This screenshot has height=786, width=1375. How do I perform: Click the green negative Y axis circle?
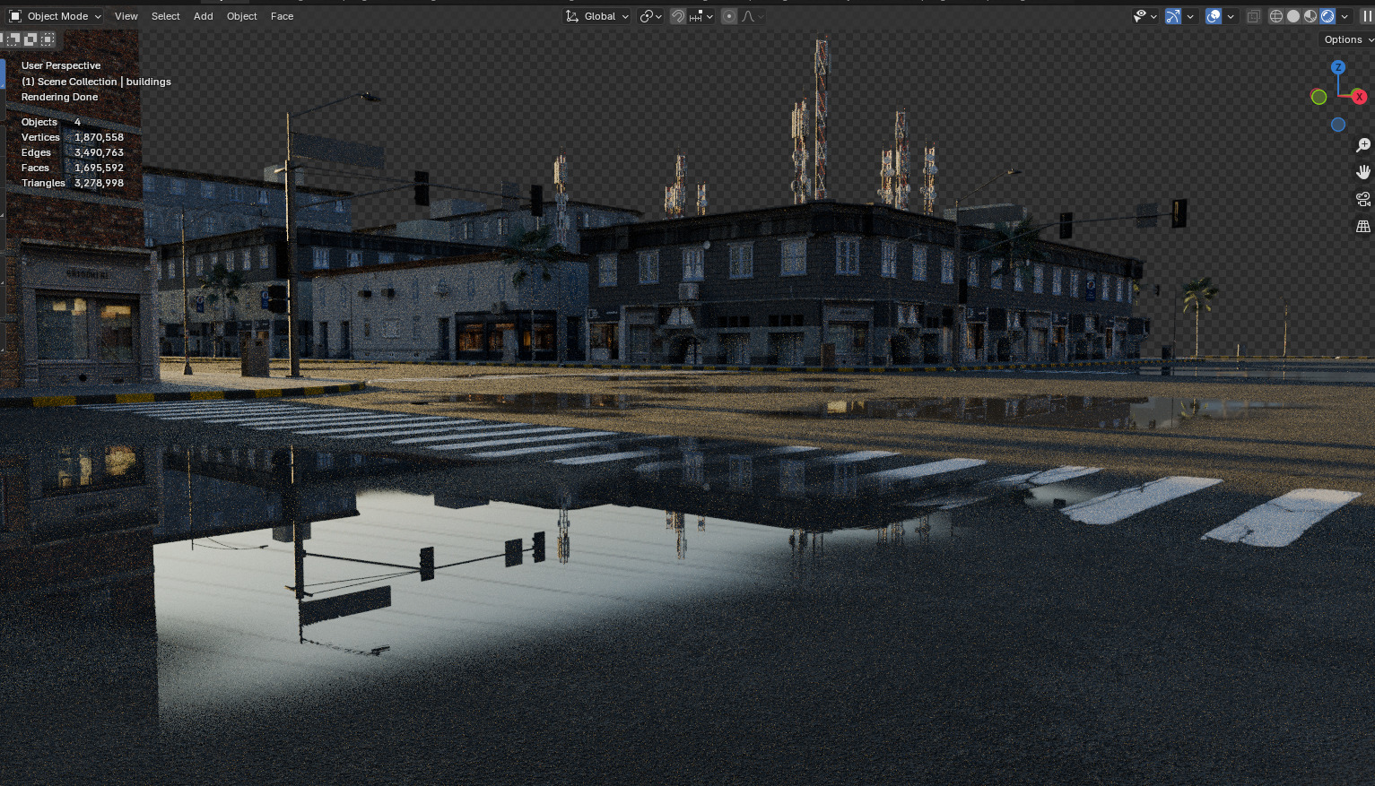(x=1318, y=97)
